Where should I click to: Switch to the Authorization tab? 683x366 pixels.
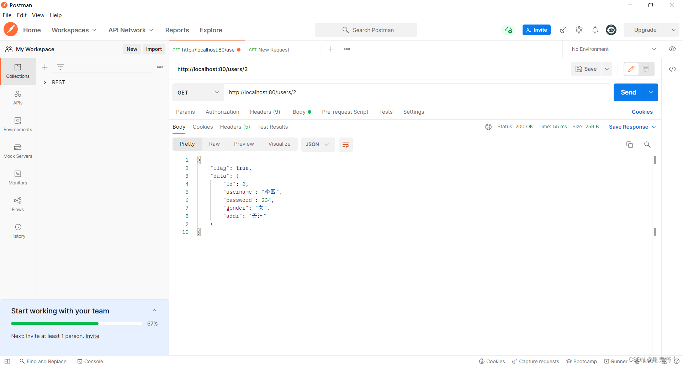222,112
